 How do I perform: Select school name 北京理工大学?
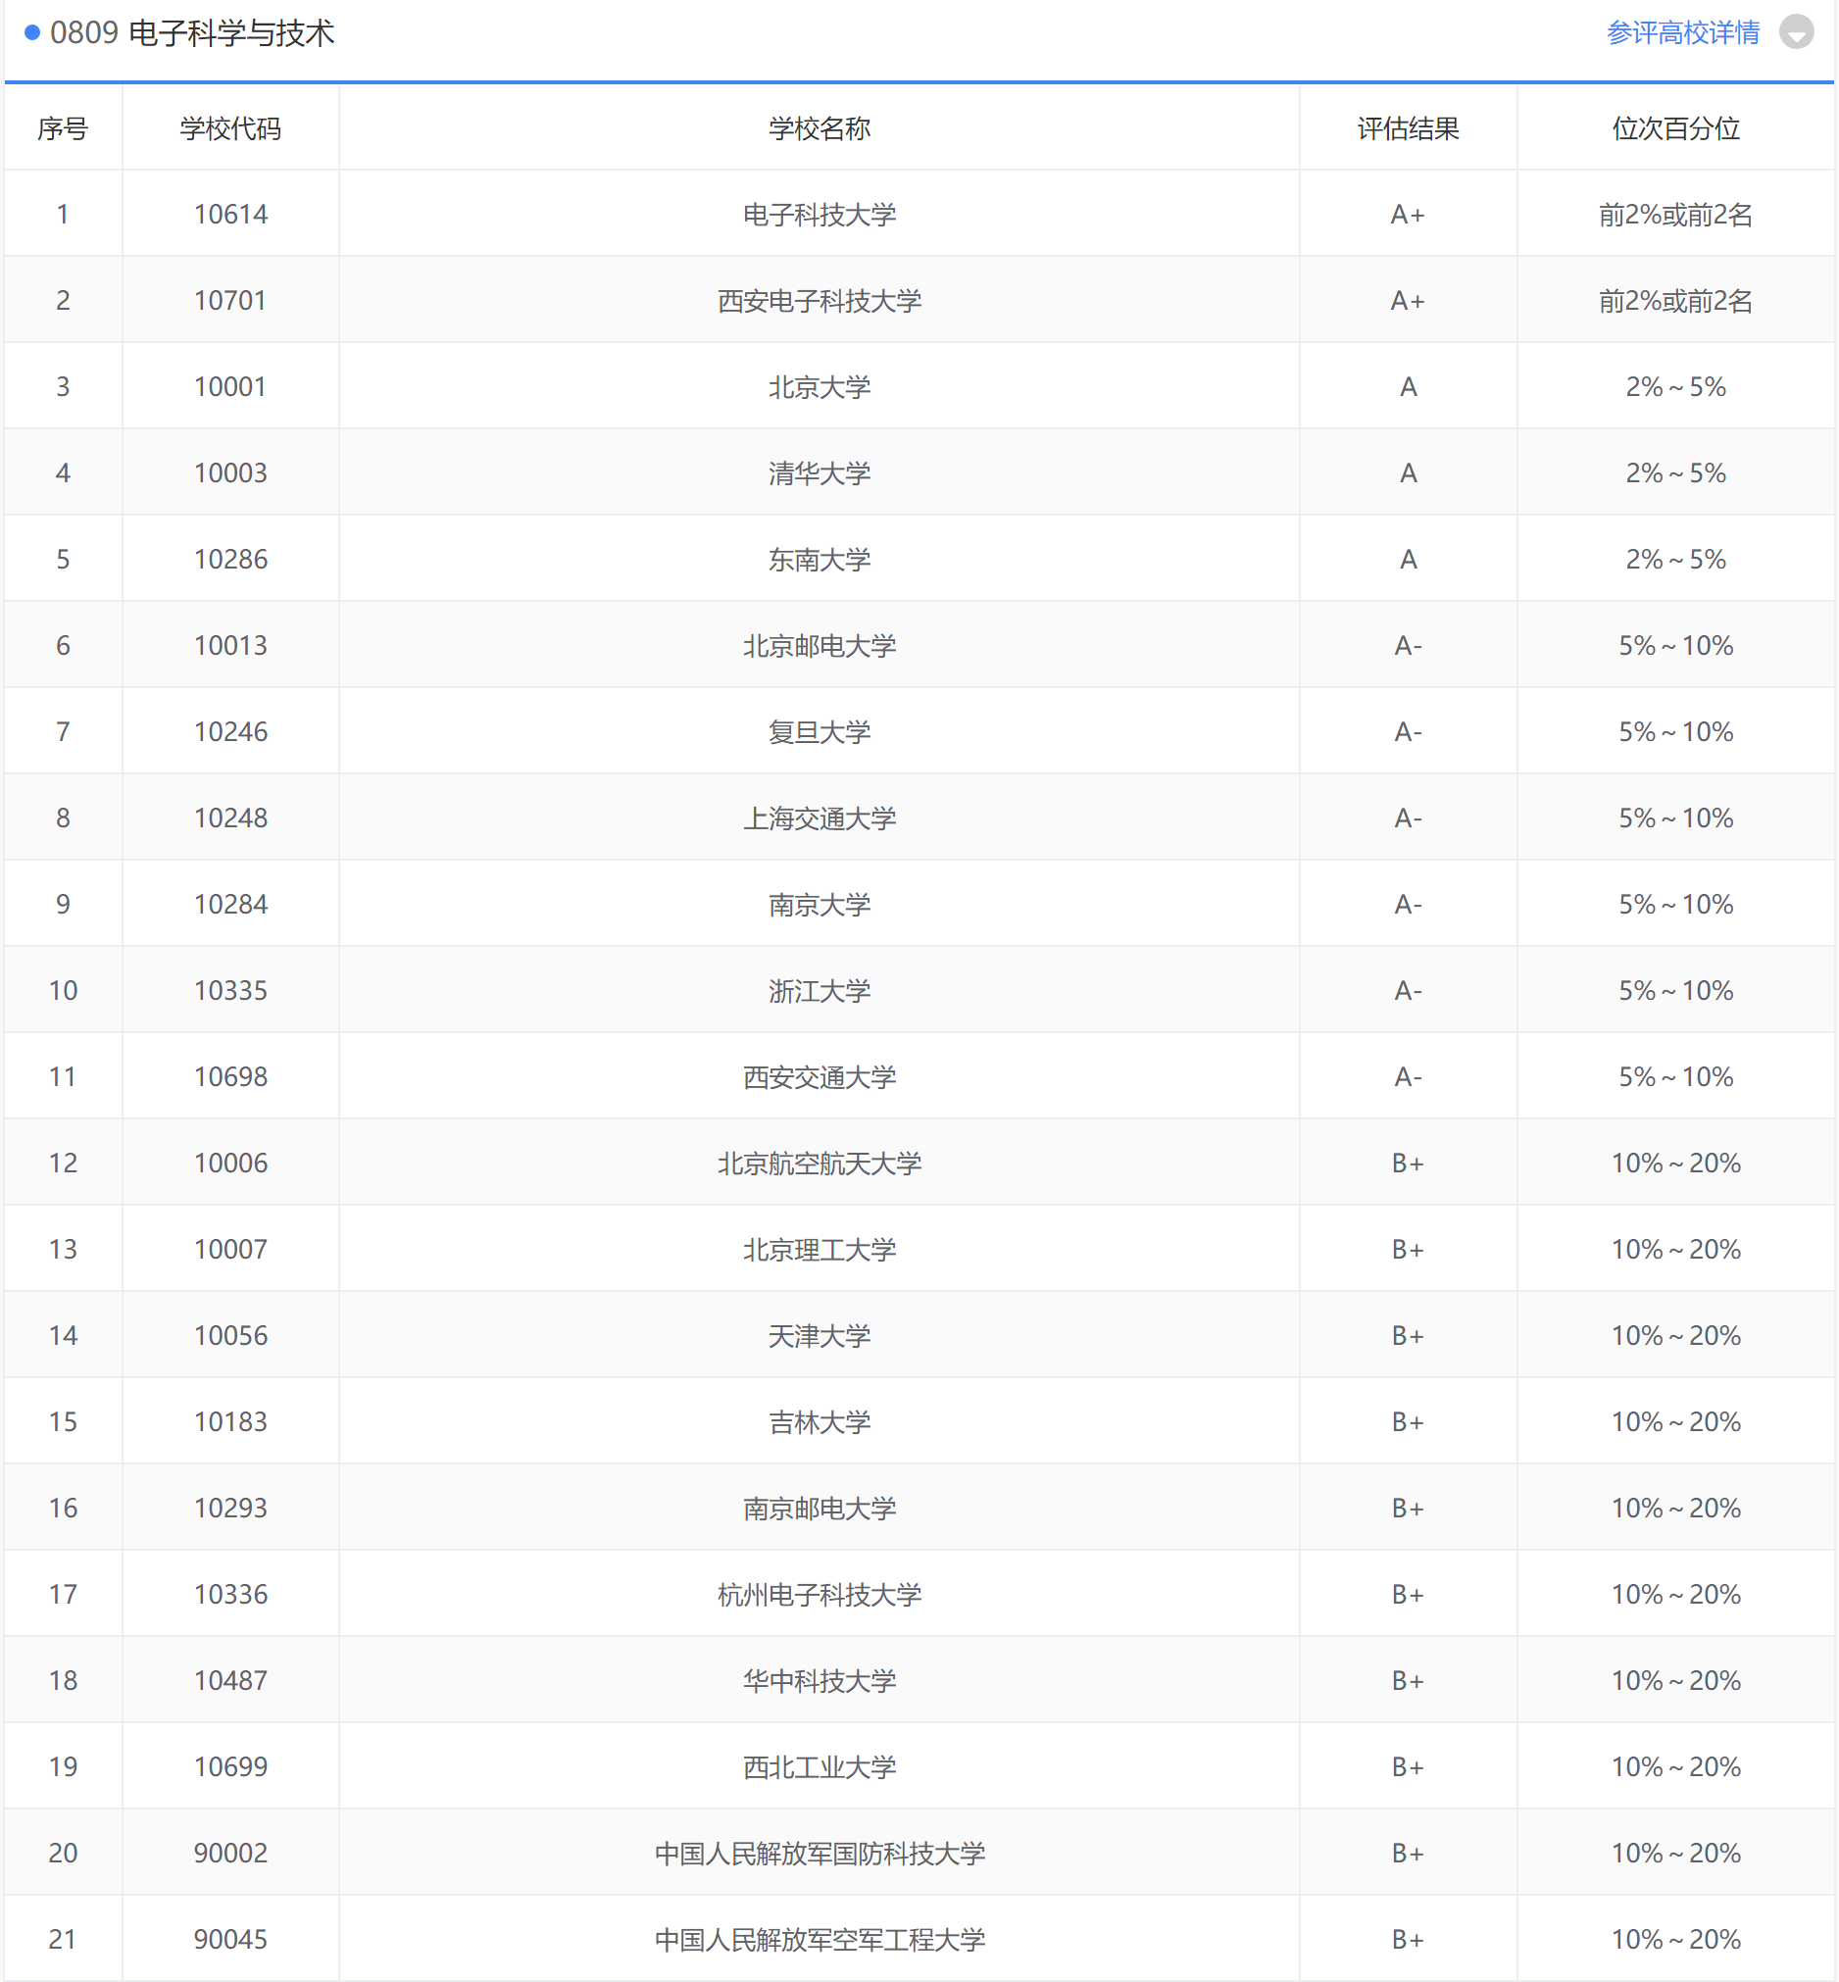point(819,1250)
